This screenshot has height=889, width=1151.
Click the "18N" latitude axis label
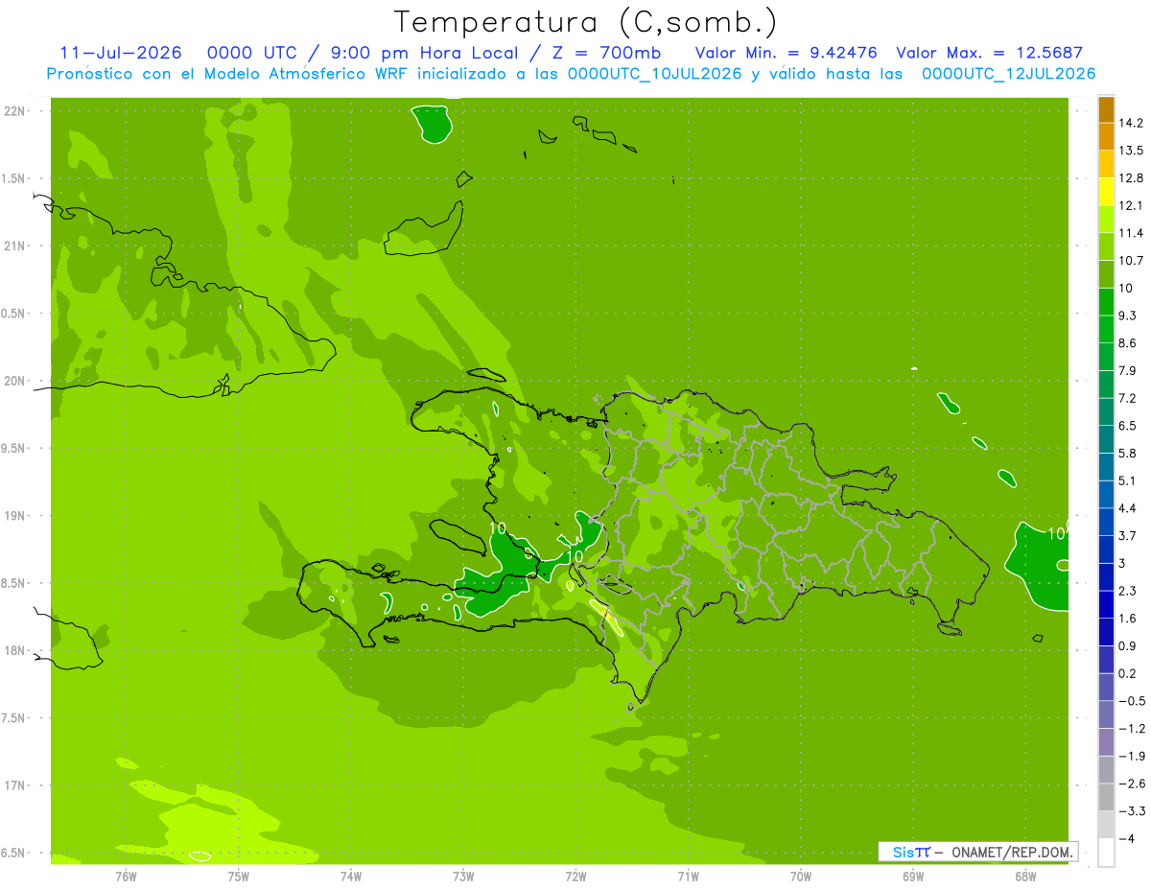(x=13, y=650)
